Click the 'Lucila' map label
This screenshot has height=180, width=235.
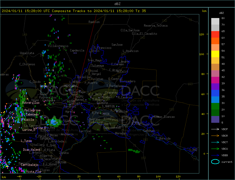coord(29,120)
